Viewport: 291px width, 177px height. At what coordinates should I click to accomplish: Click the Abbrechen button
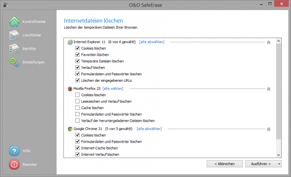(225, 164)
